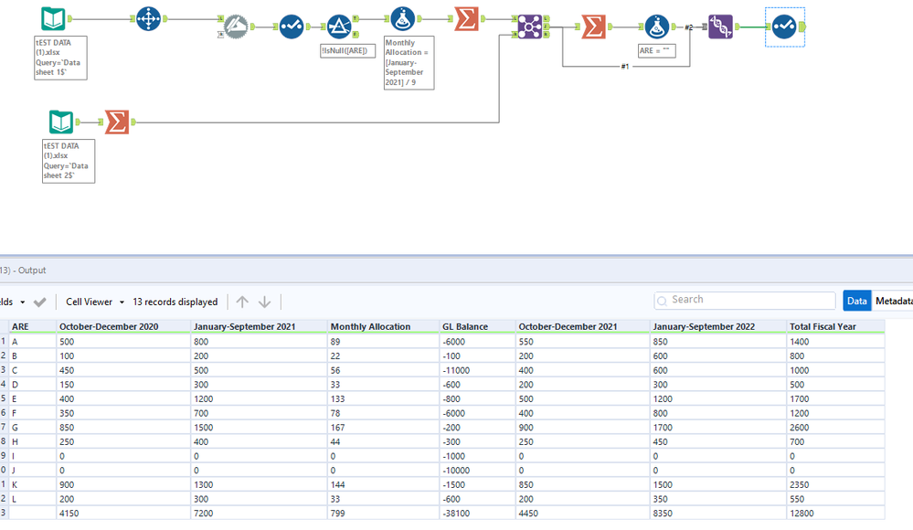Select the ARE cell with value G
This screenshot has width=913, height=530.
(x=33, y=428)
